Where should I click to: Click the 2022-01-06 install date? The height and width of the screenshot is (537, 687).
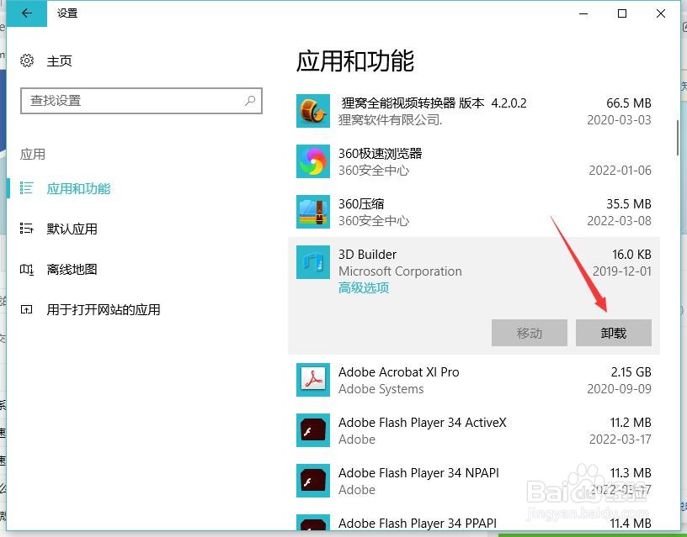click(620, 170)
